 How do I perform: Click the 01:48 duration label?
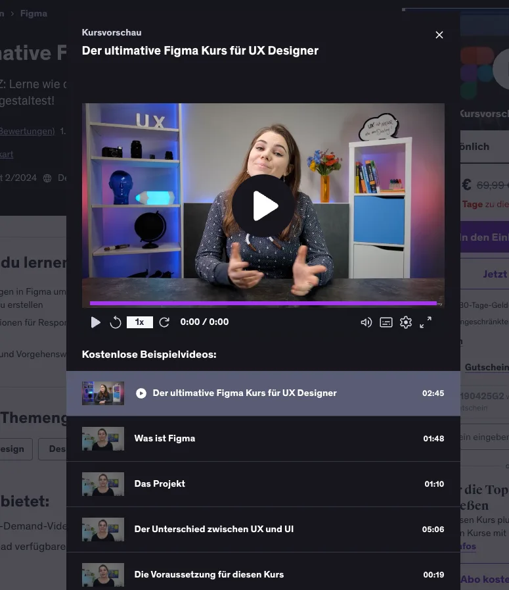click(433, 439)
